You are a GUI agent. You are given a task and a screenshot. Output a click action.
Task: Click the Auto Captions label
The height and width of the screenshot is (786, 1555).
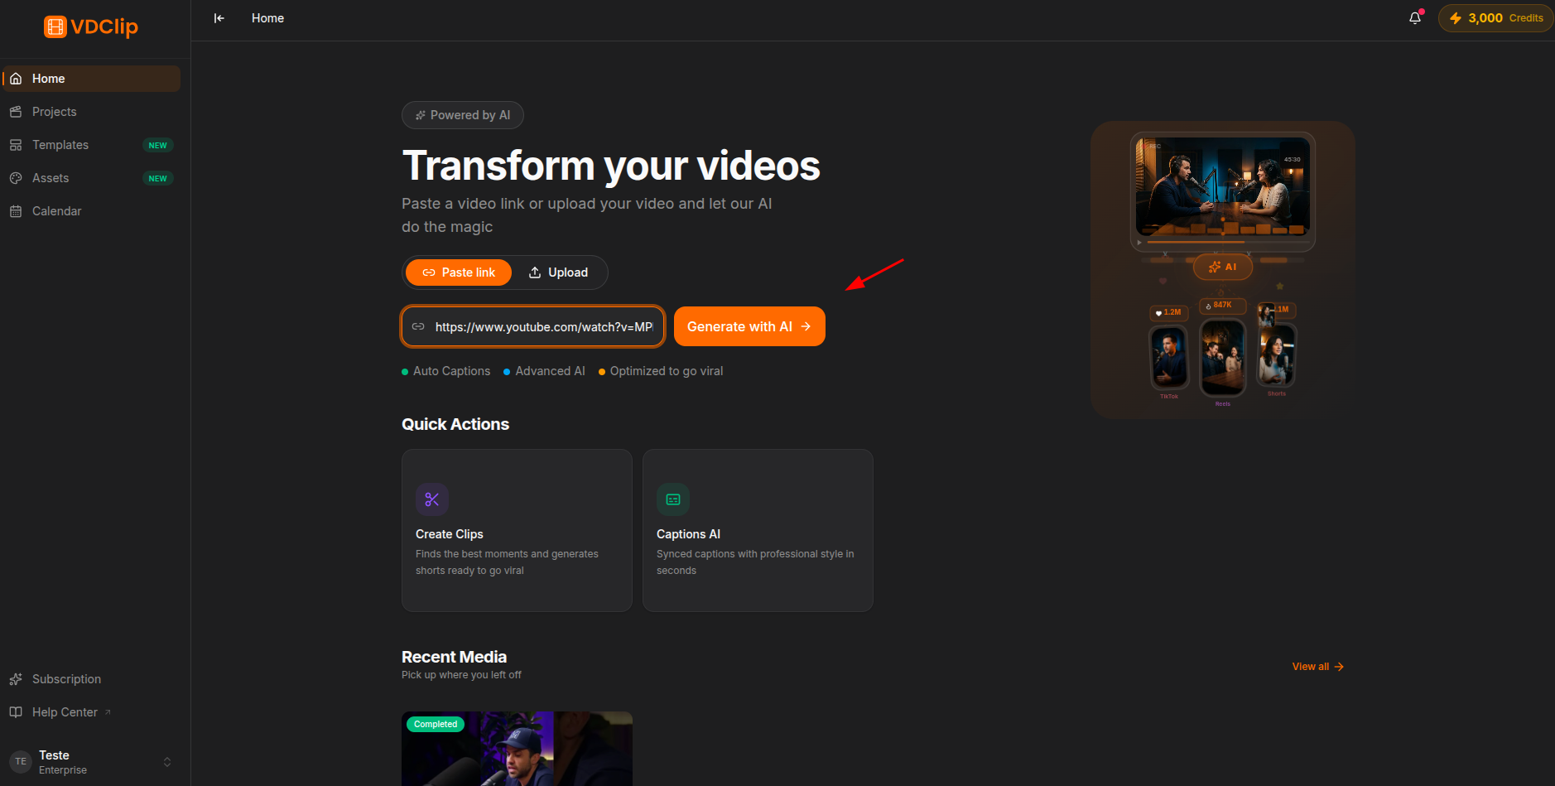coord(451,371)
